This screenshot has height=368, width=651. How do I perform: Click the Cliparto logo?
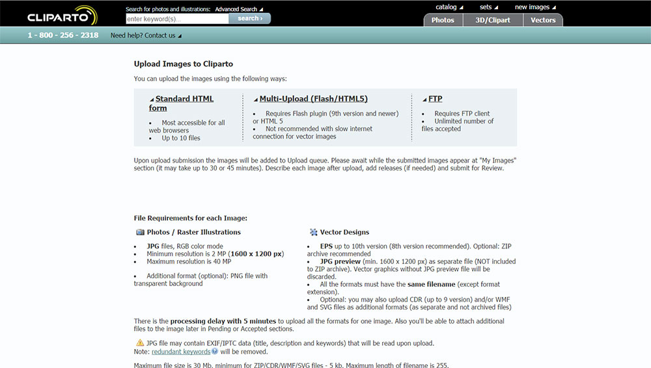[x=62, y=16]
